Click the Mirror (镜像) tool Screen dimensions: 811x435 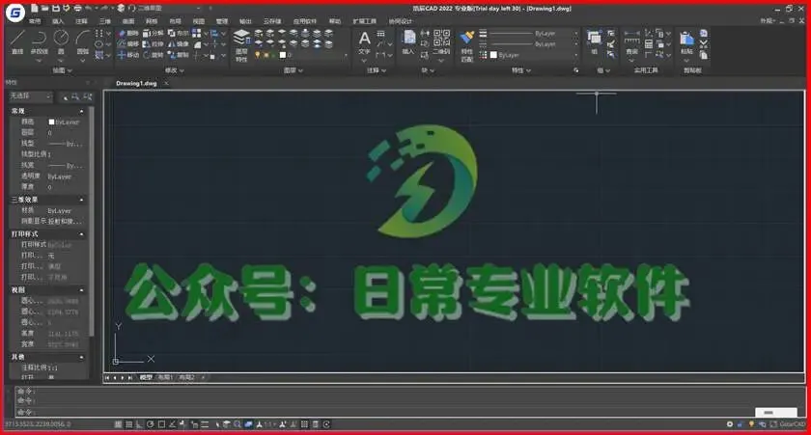(x=178, y=44)
